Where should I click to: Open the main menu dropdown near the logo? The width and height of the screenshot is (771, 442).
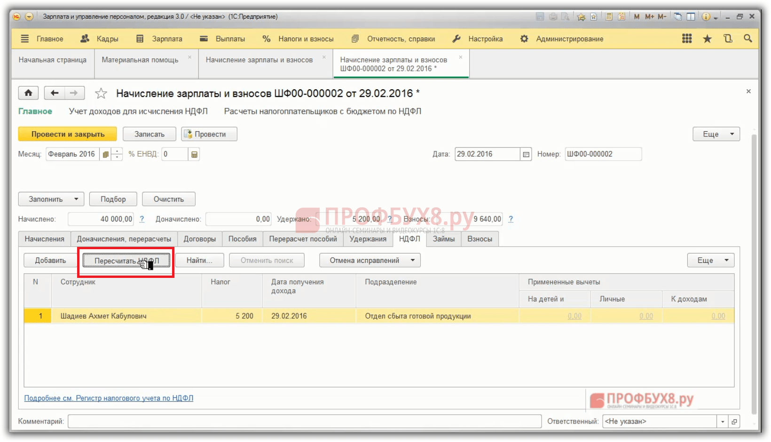pos(29,16)
